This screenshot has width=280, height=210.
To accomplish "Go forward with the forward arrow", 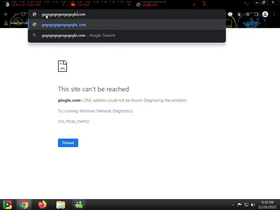I will click(15, 14).
